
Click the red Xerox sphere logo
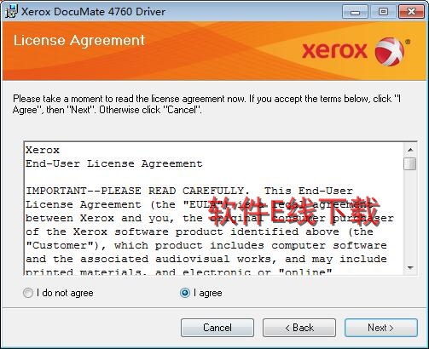point(390,51)
